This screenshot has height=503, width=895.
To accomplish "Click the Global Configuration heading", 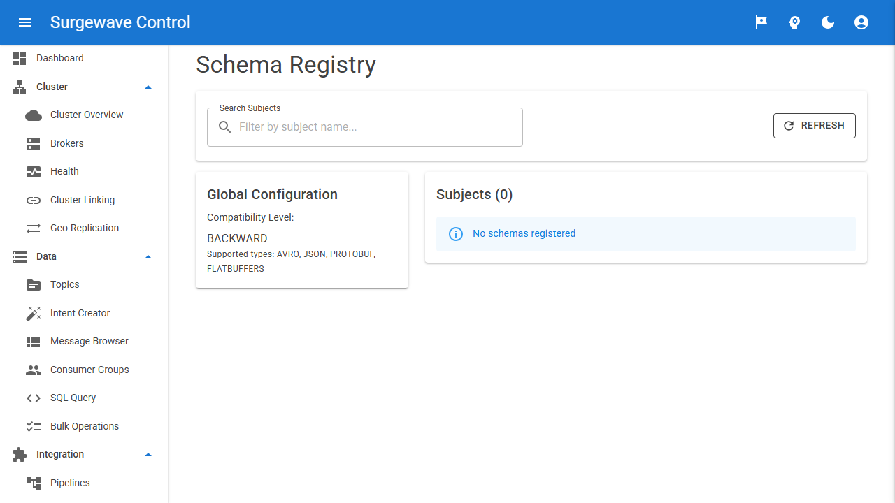I will (x=272, y=194).
